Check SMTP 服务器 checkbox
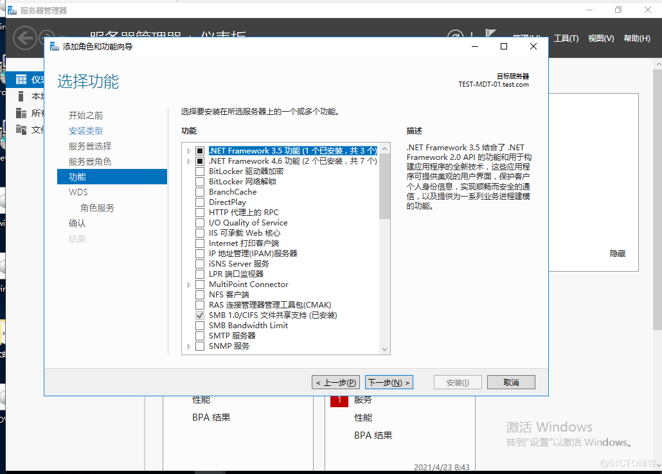662x474 pixels. click(x=200, y=335)
